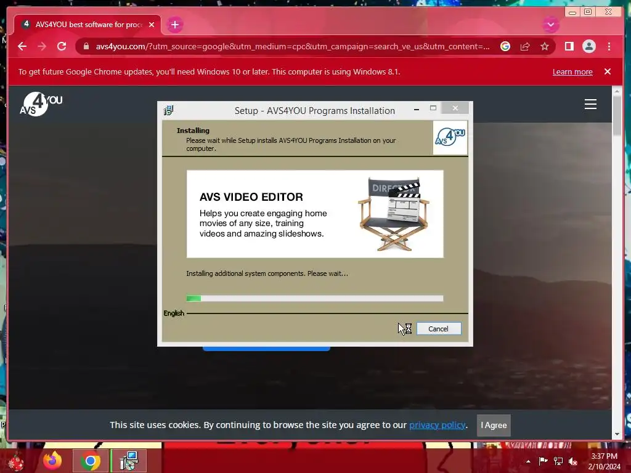The height and width of the screenshot is (473, 631).
Task: Open a new Chrome tab
Action: click(174, 25)
